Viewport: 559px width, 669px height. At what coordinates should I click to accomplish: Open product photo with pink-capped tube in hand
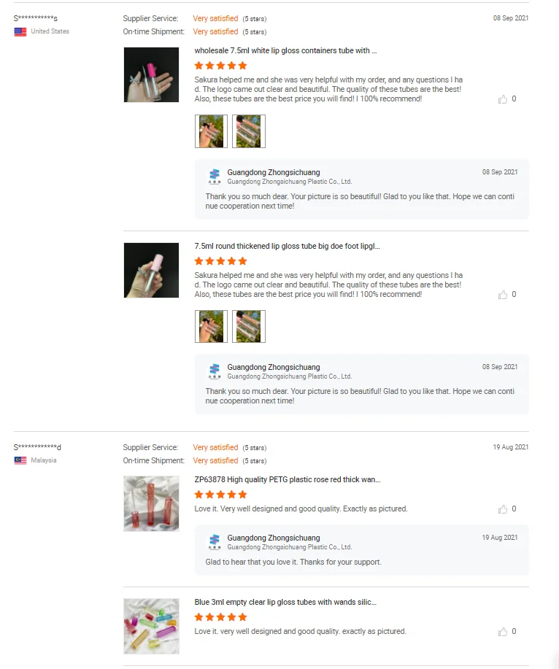(x=152, y=74)
